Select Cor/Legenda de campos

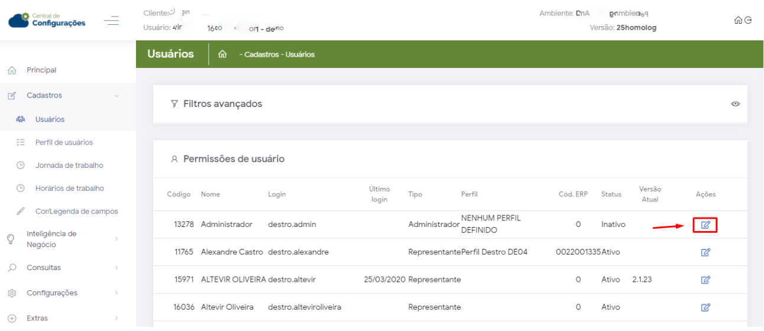[x=76, y=212]
